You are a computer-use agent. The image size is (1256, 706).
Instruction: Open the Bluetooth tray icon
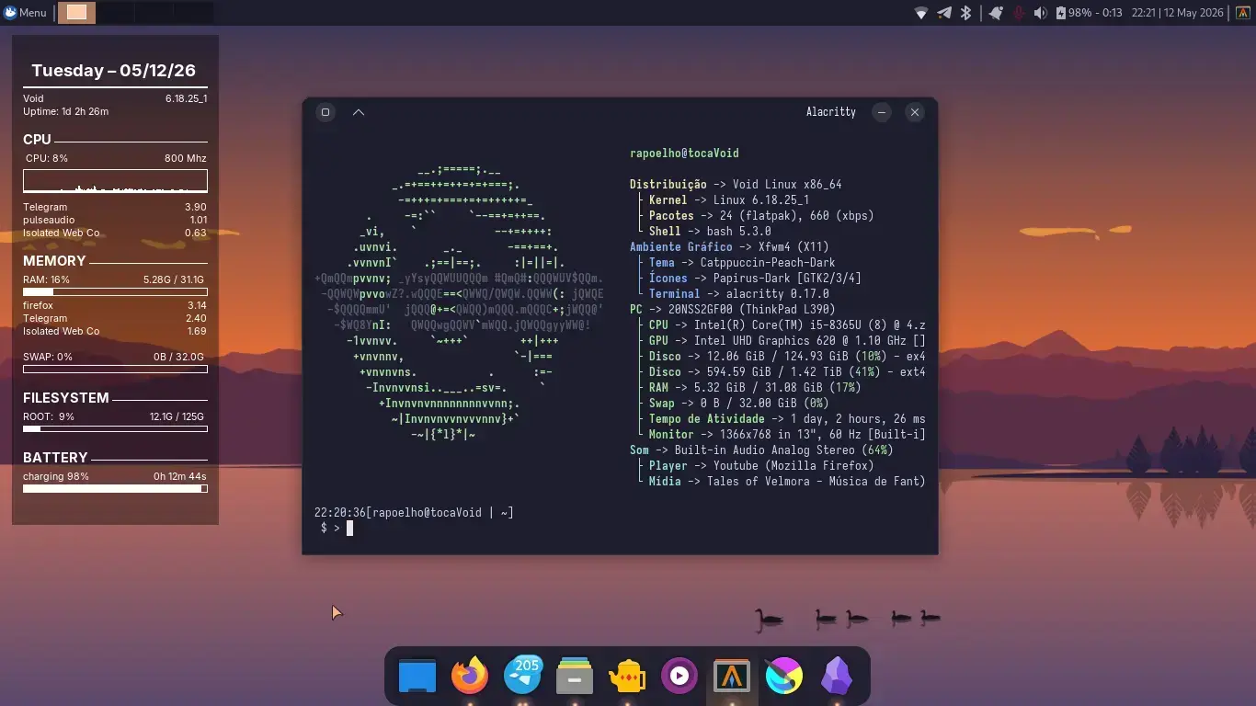[x=965, y=13]
